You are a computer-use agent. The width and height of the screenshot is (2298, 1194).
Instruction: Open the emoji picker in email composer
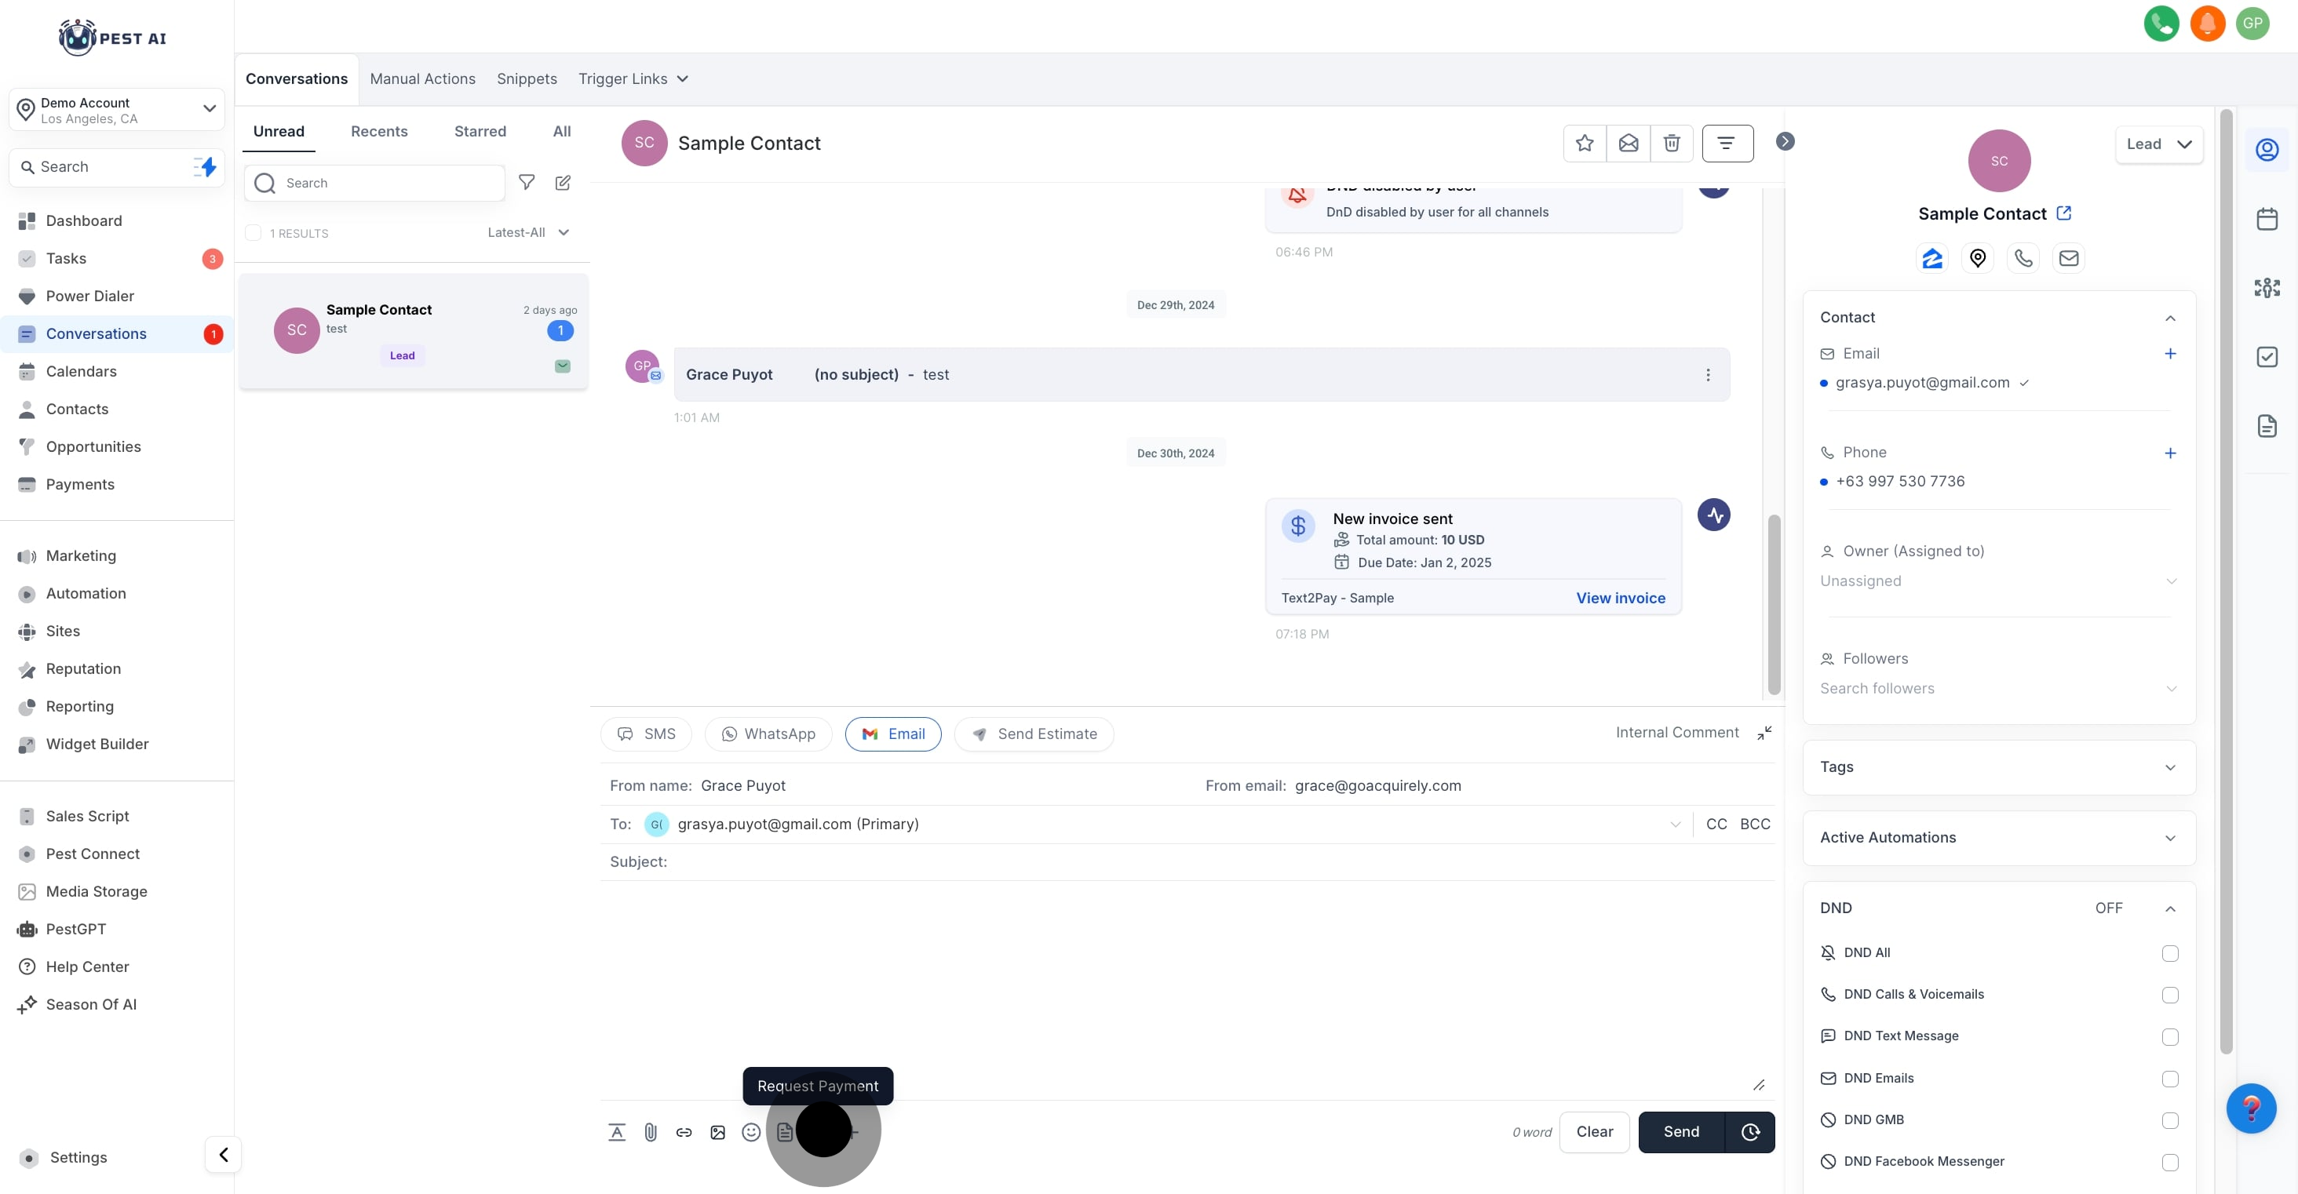click(x=751, y=1131)
